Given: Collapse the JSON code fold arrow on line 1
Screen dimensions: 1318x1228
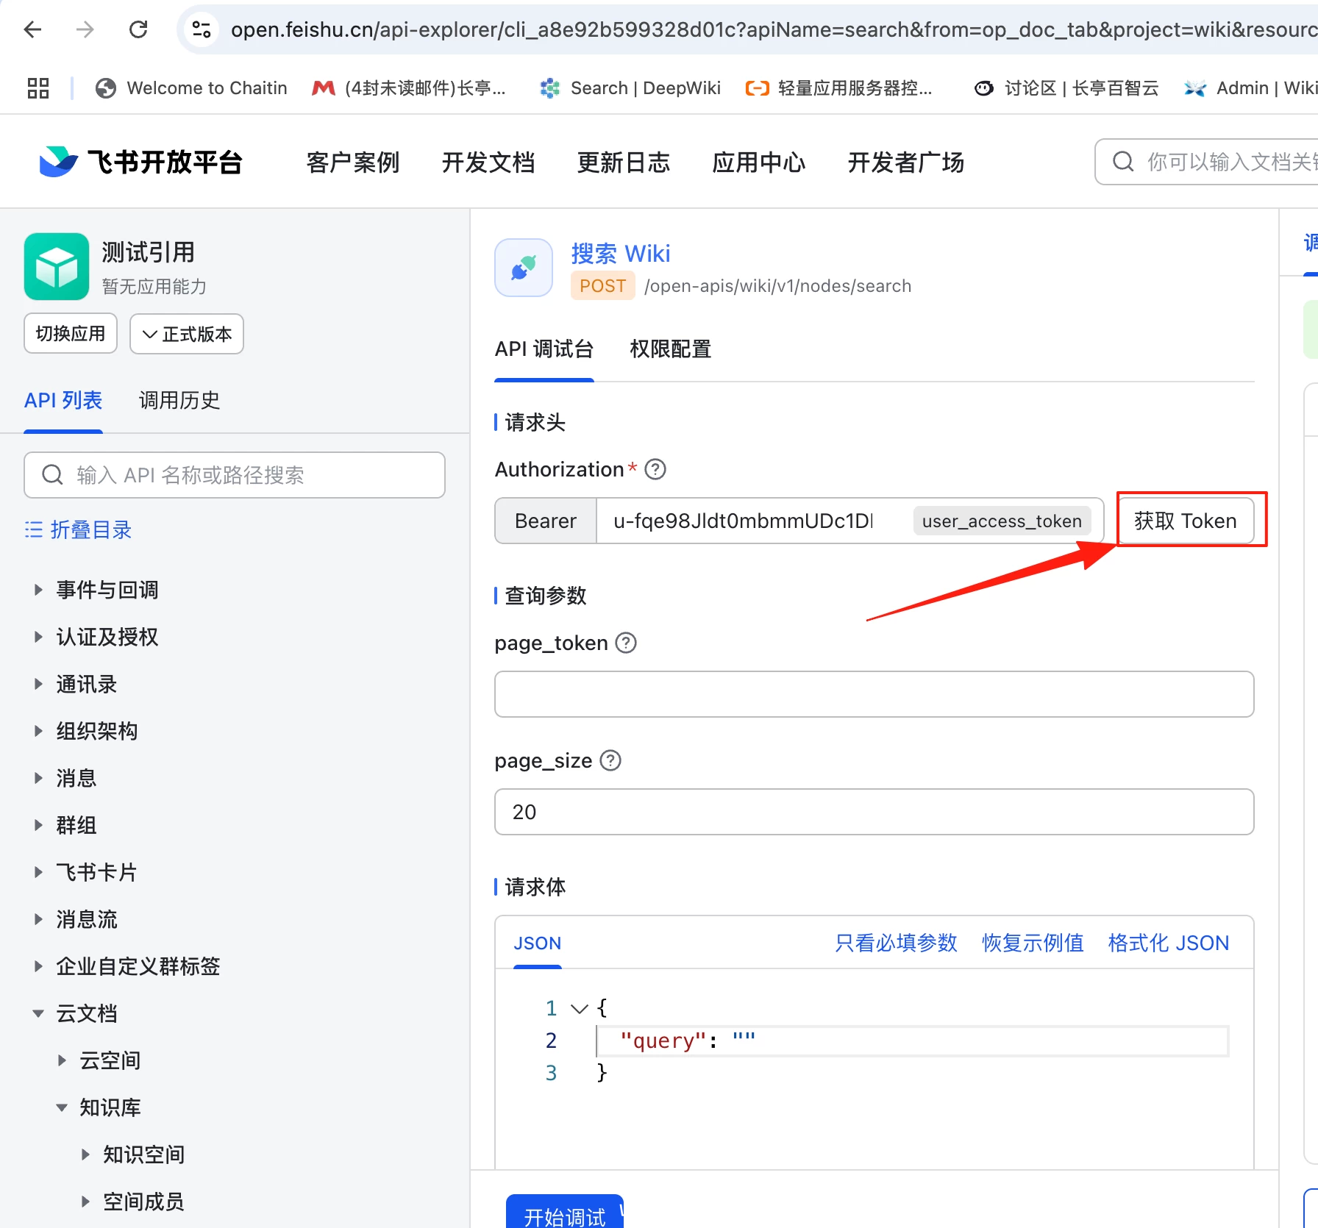Looking at the screenshot, I should click(x=580, y=1008).
